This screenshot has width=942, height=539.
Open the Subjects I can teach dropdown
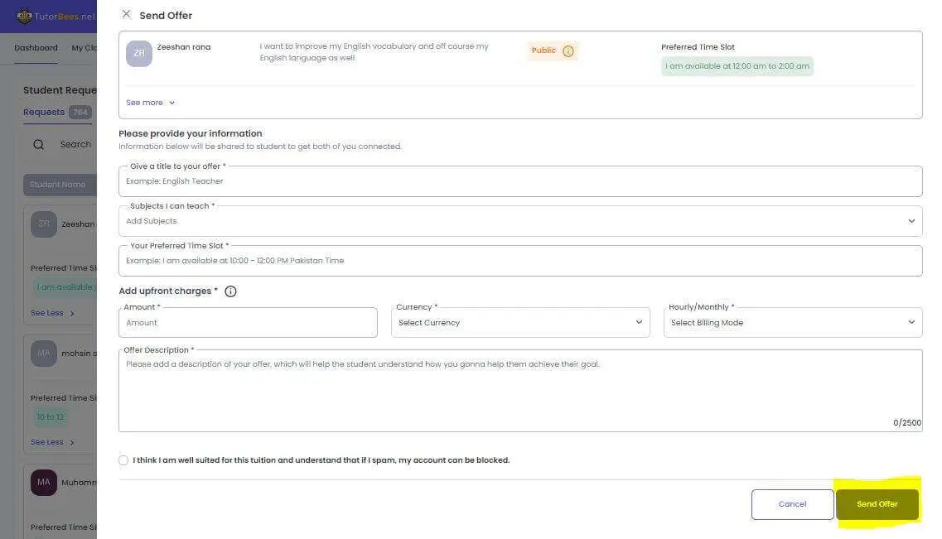[520, 221]
